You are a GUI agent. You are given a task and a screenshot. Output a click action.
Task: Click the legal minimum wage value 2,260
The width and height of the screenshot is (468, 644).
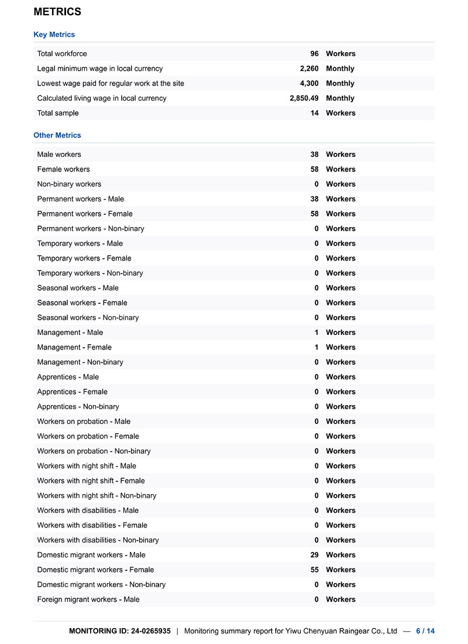309,68
